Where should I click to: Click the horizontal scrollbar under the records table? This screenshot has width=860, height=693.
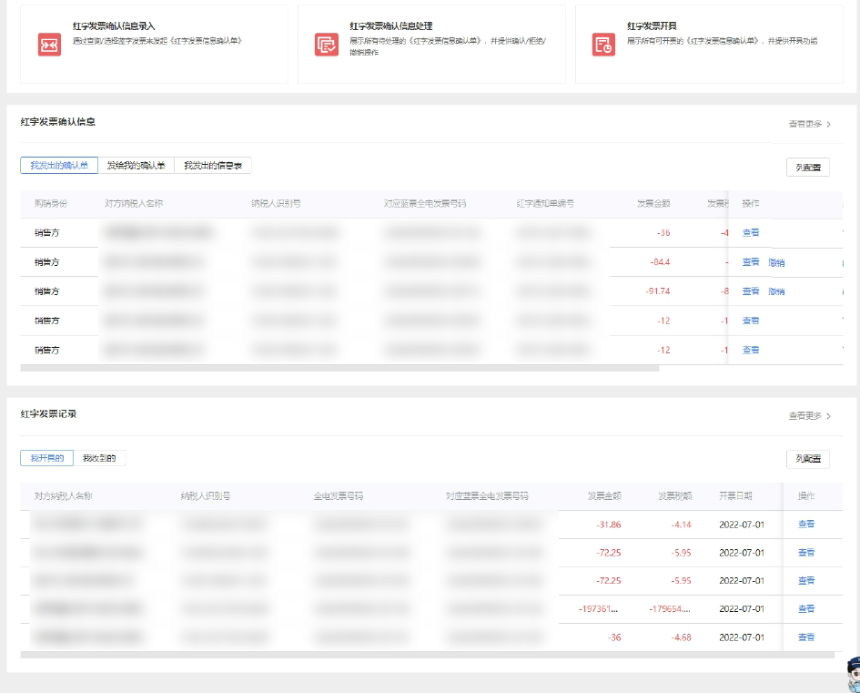[427, 655]
